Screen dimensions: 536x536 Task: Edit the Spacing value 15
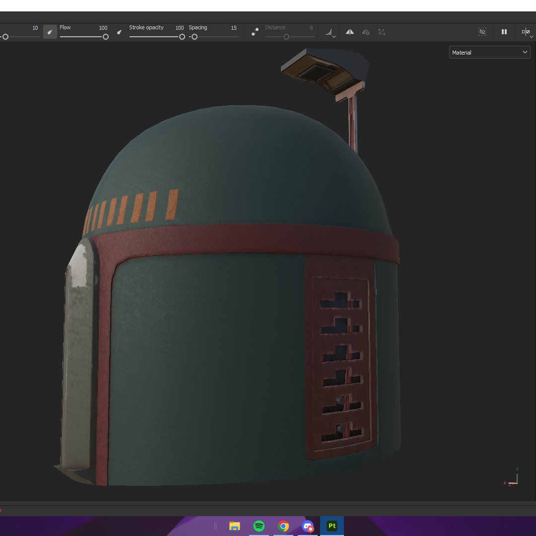click(234, 28)
